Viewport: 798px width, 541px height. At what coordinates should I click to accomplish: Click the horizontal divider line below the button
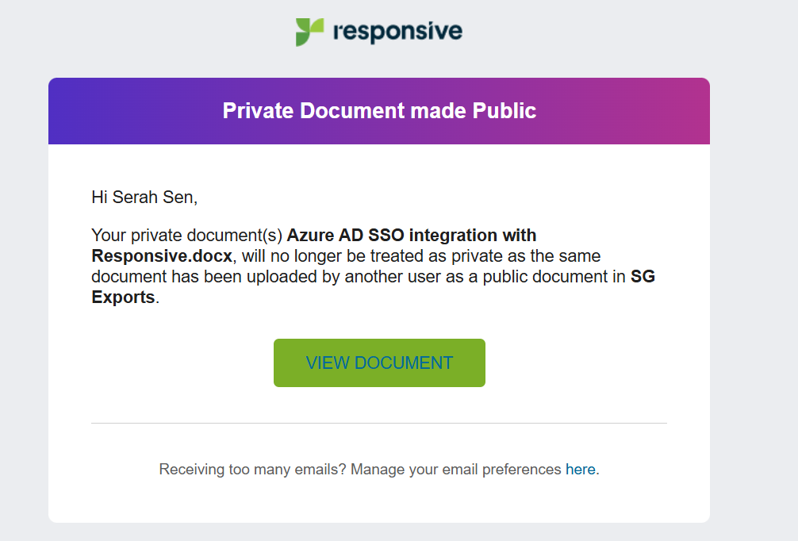[379, 423]
